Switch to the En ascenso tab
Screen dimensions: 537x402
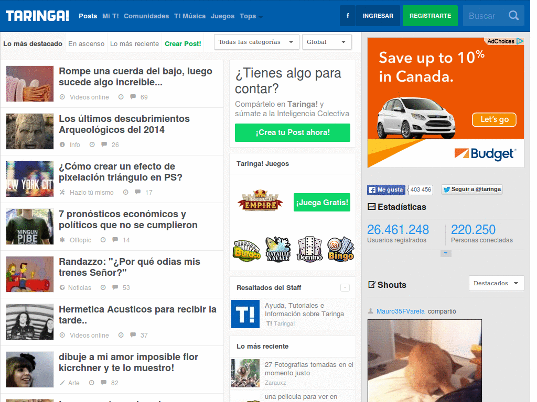87,44
